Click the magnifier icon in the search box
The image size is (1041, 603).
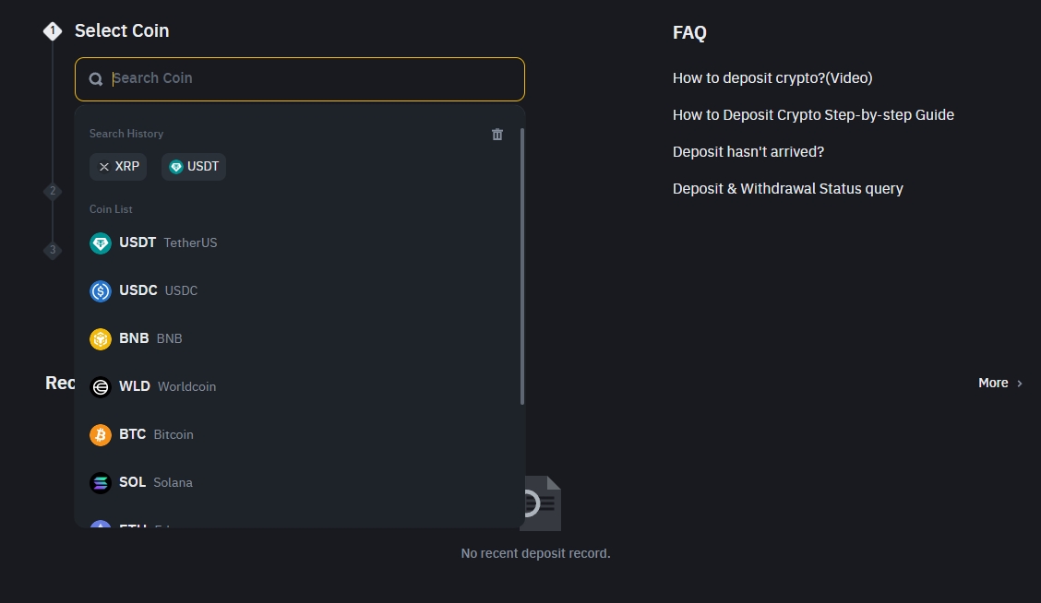point(96,79)
